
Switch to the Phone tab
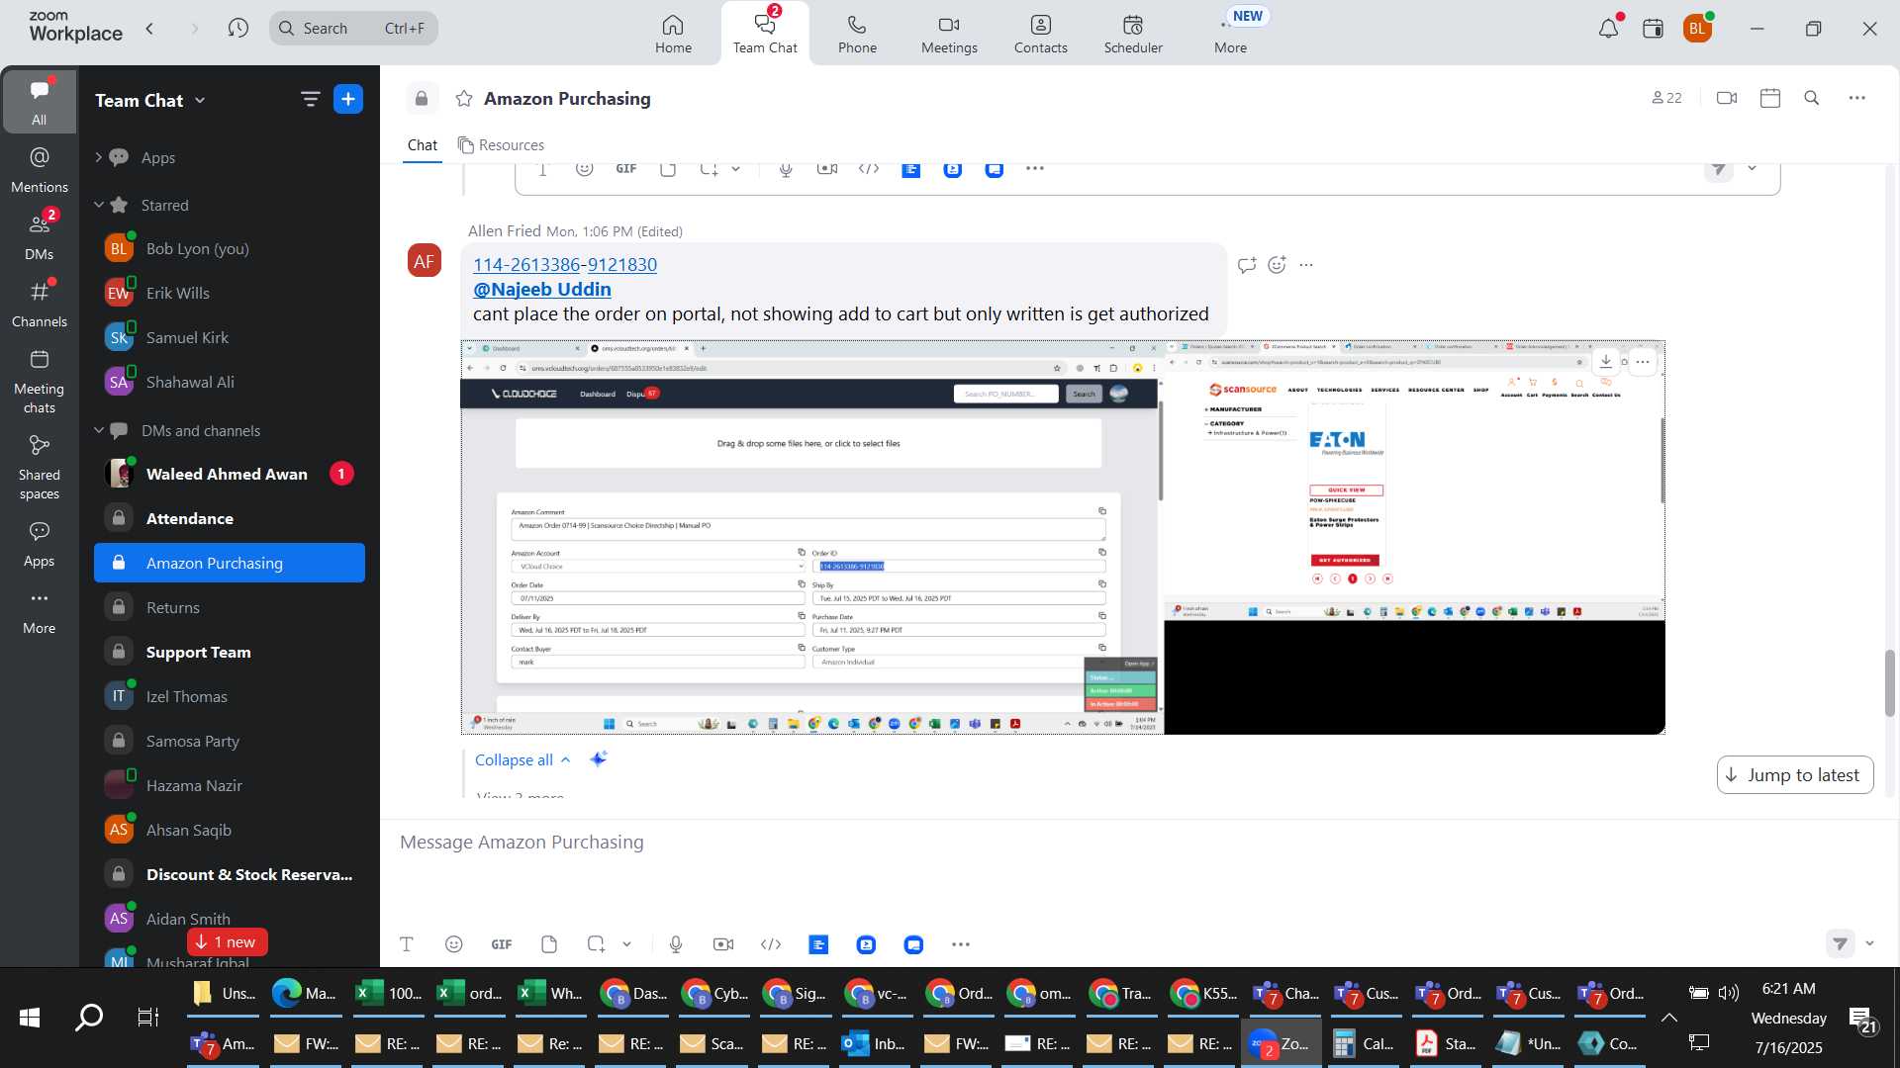pyautogui.click(x=857, y=33)
